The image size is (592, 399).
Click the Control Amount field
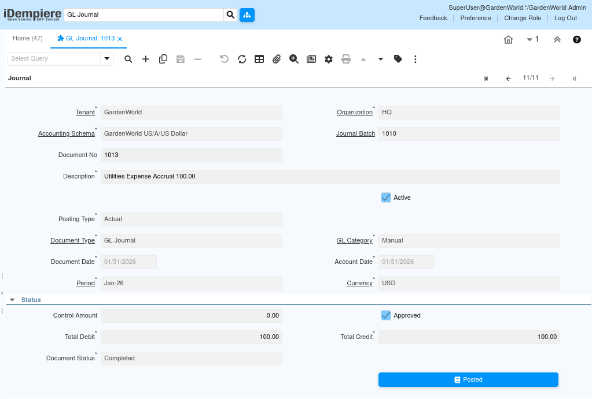(191, 315)
